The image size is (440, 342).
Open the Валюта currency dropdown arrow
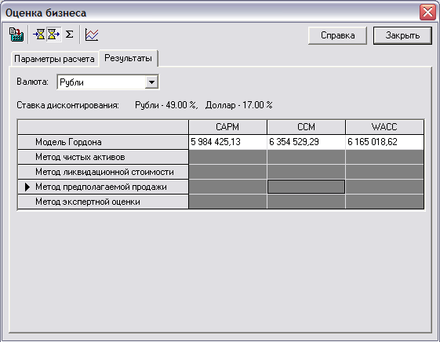(x=151, y=82)
